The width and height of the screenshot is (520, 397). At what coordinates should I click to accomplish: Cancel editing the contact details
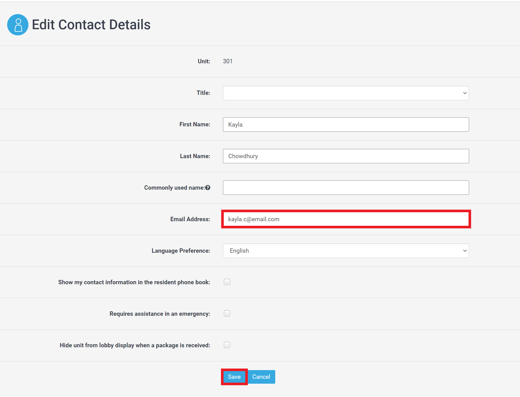261,377
